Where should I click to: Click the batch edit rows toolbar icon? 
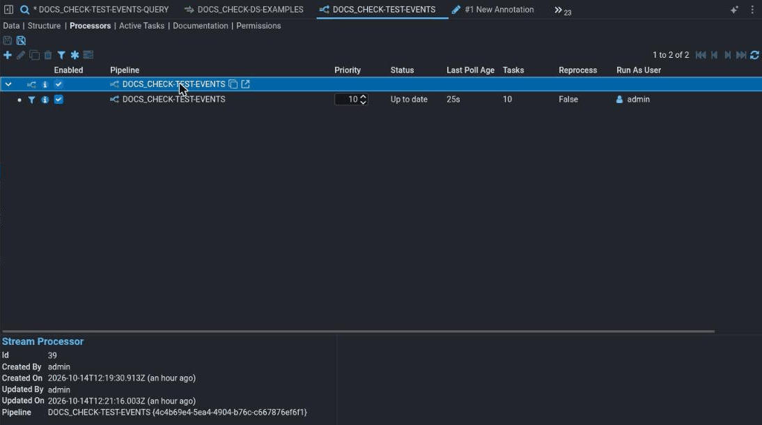(88, 55)
